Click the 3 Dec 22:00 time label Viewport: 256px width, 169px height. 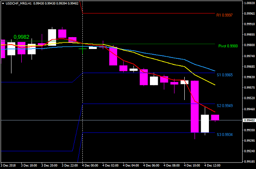[x=70, y=165]
